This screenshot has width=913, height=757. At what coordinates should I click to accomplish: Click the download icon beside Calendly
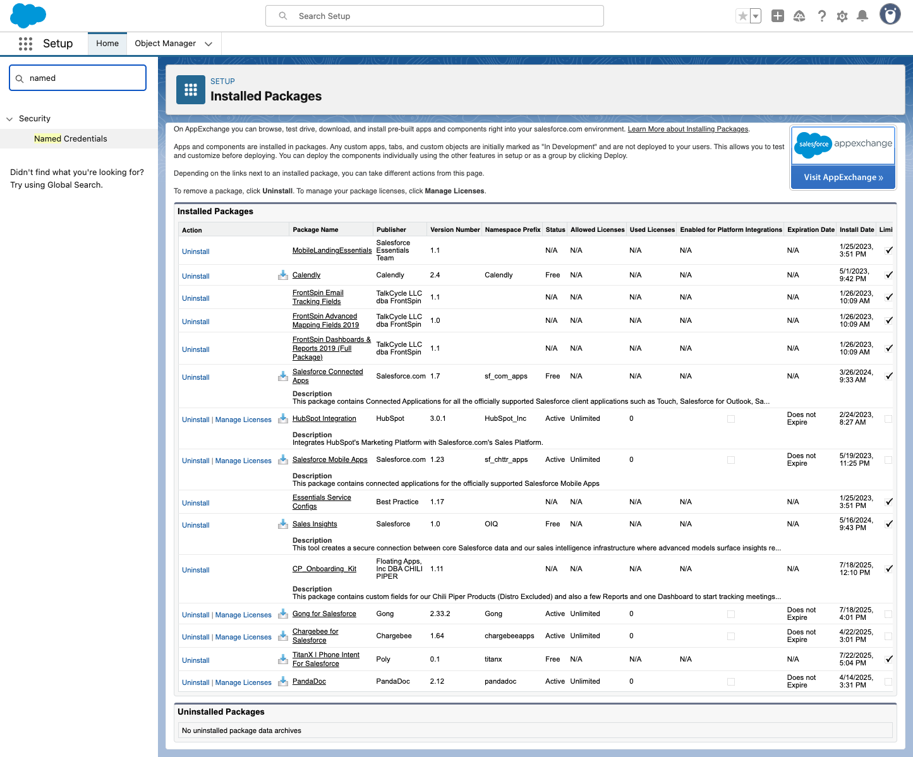pyautogui.click(x=283, y=275)
